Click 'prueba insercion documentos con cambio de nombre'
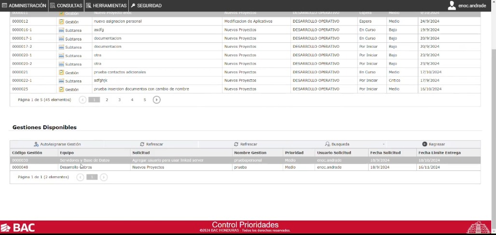The width and height of the screenshot is (496, 235). 141,89
